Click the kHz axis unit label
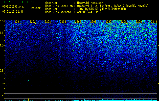Screen dimensions: 159x101 click(2, 20)
